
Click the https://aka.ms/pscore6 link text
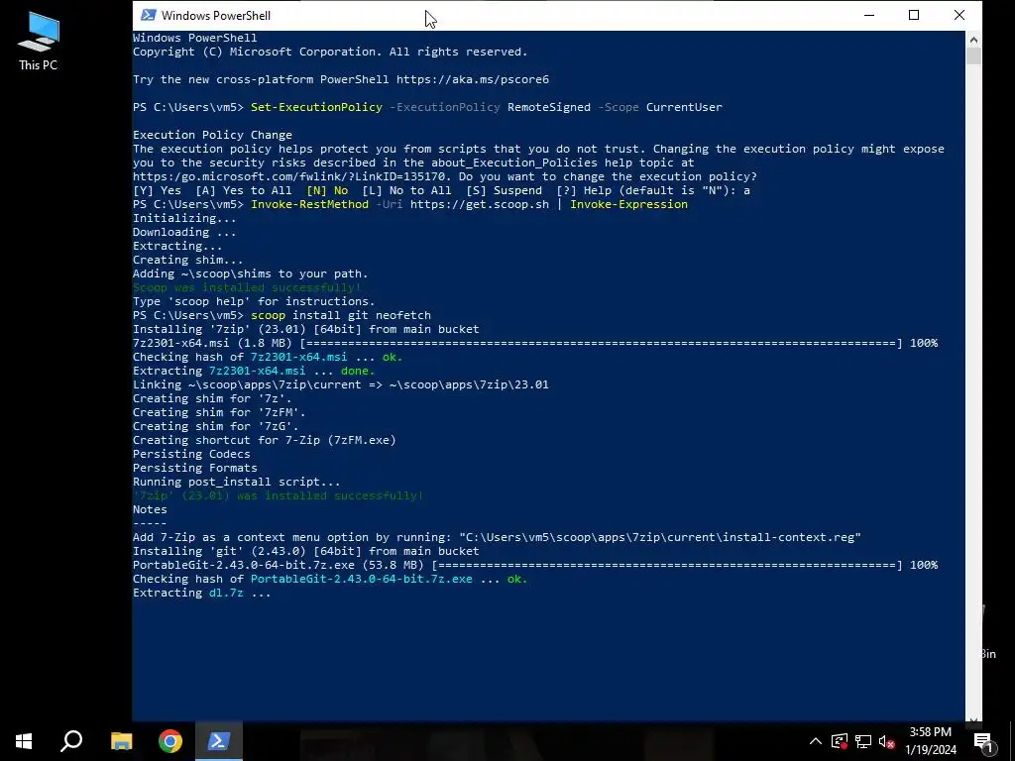click(473, 79)
